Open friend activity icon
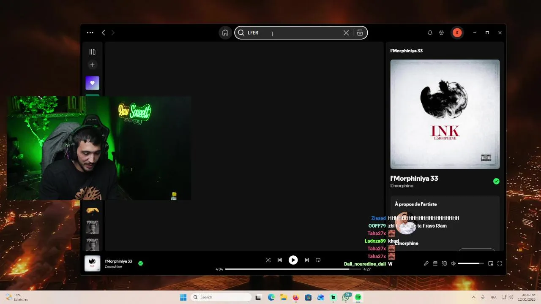Viewport: 541px width, 304px height. tap(441, 33)
